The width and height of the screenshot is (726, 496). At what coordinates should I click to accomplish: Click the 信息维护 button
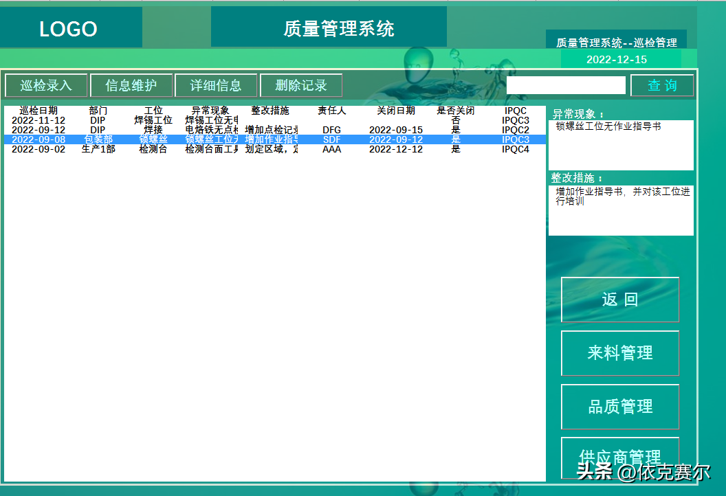click(x=131, y=85)
